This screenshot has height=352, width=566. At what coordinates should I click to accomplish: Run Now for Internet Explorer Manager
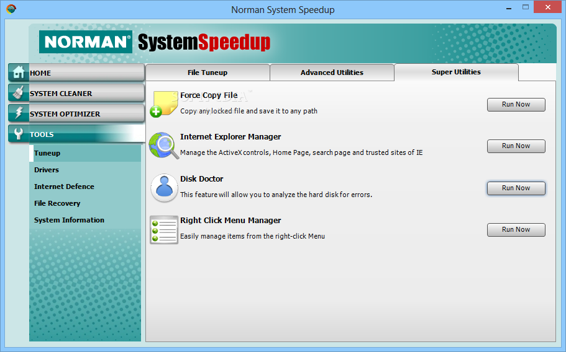click(516, 146)
